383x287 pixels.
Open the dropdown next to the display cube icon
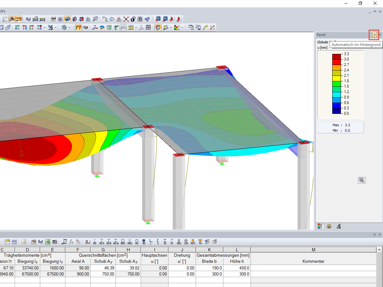click(x=69, y=27)
